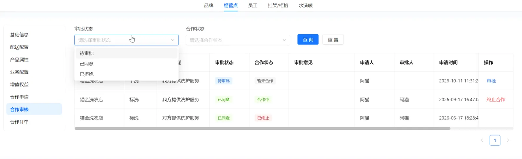
Task: Click the 审批 link for the pending row
Action: pyautogui.click(x=491, y=81)
